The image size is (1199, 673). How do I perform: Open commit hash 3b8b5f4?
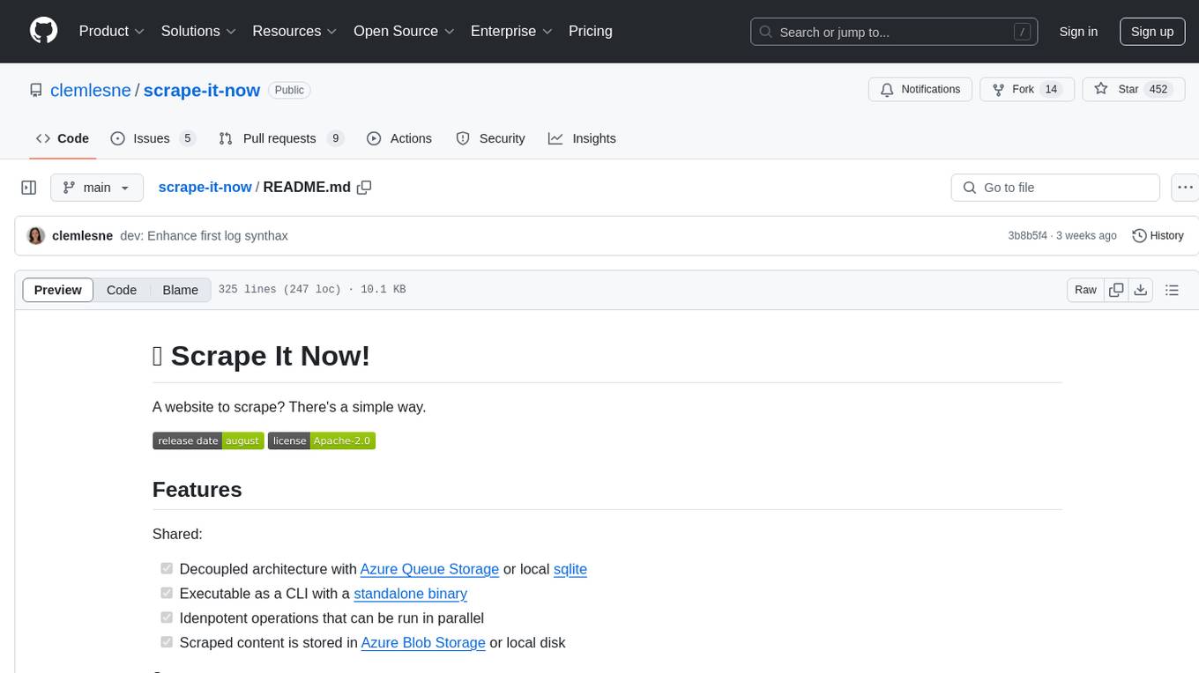[1028, 236]
